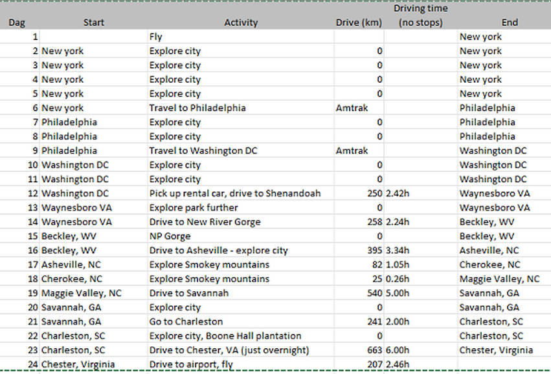
Task: Select the 'Activity' column header cell
Action: tap(241, 23)
